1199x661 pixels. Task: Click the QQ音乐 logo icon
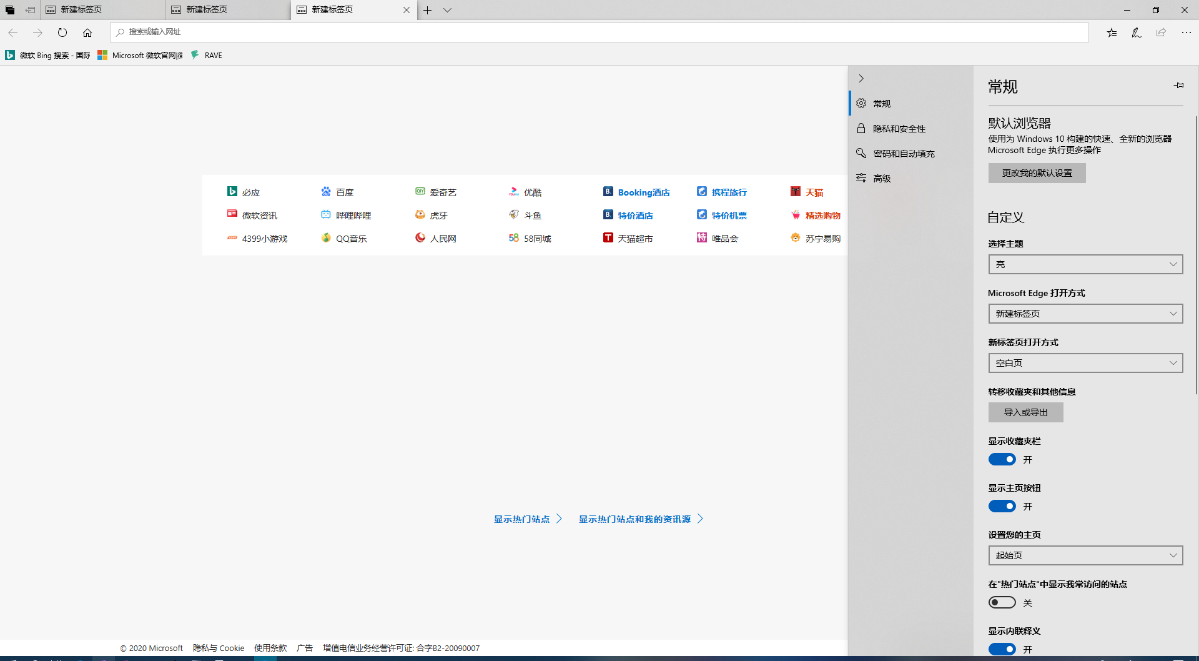coord(326,238)
